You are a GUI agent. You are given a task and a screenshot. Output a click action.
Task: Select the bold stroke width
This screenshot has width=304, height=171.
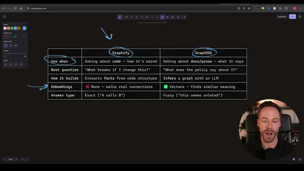tap(10, 46)
